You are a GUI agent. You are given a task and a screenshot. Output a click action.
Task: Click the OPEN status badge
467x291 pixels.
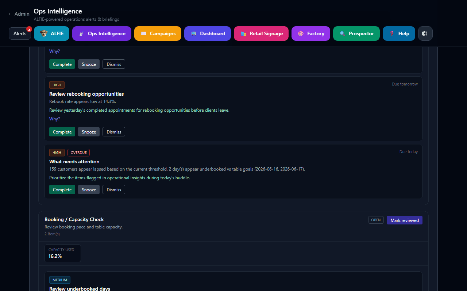pos(376,220)
